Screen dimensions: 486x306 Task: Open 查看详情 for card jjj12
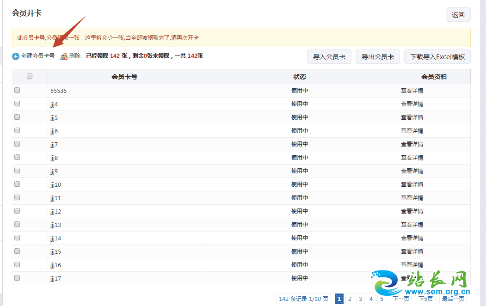click(412, 211)
